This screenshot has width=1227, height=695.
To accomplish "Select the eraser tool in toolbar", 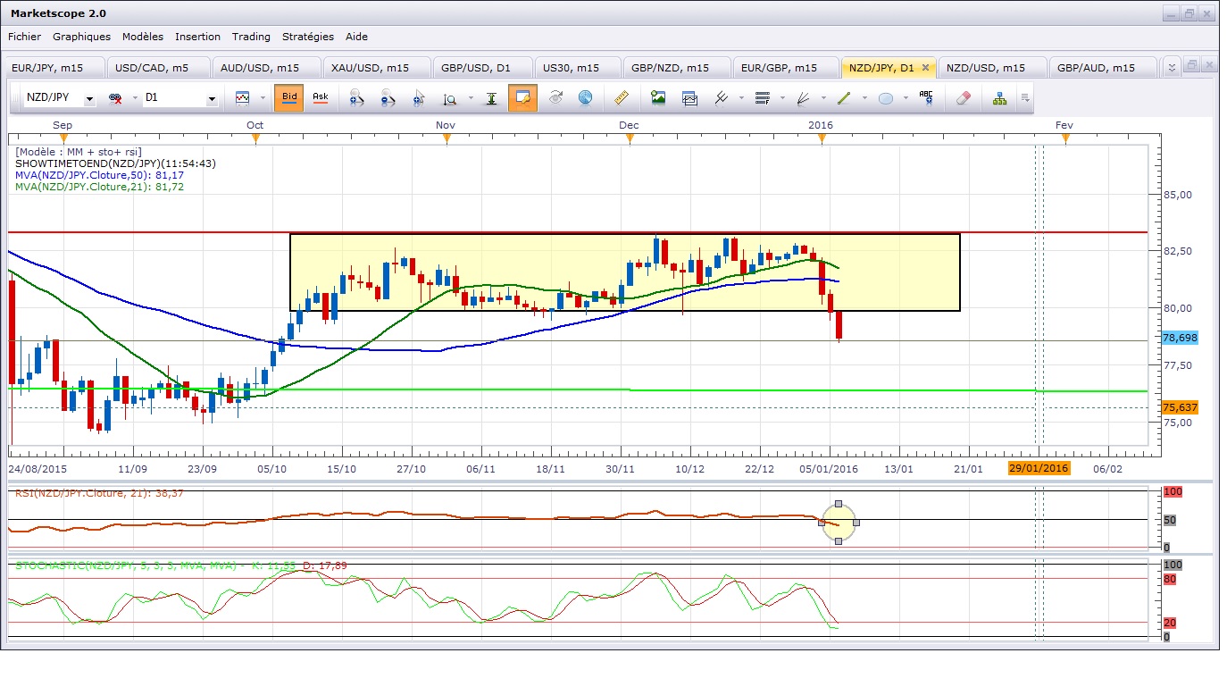I will tap(963, 98).
